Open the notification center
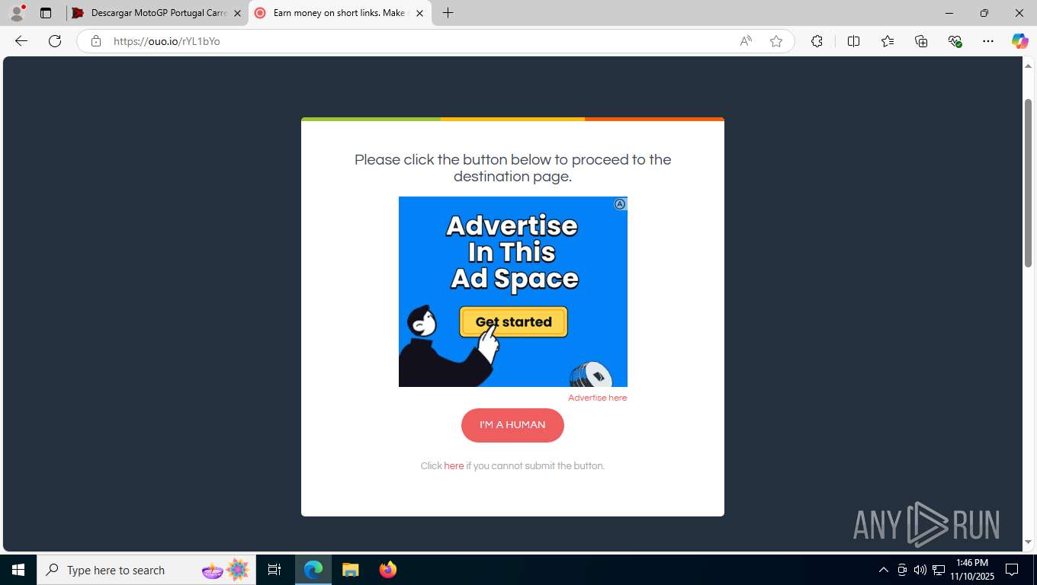Image resolution: width=1037 pixels, height=585 pixels. (1012, 570)
